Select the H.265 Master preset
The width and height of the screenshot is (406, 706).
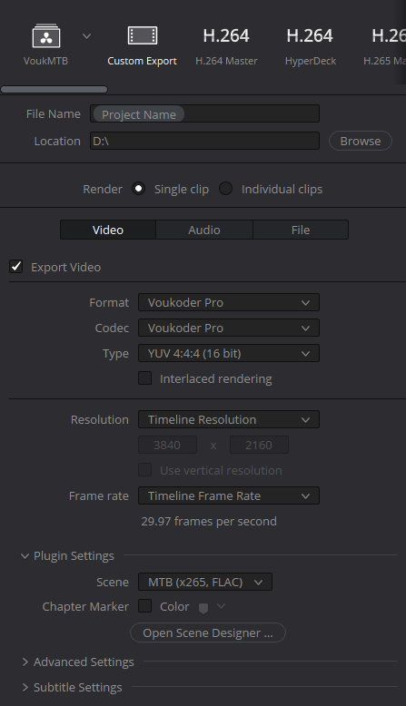[x=384, y=45]
